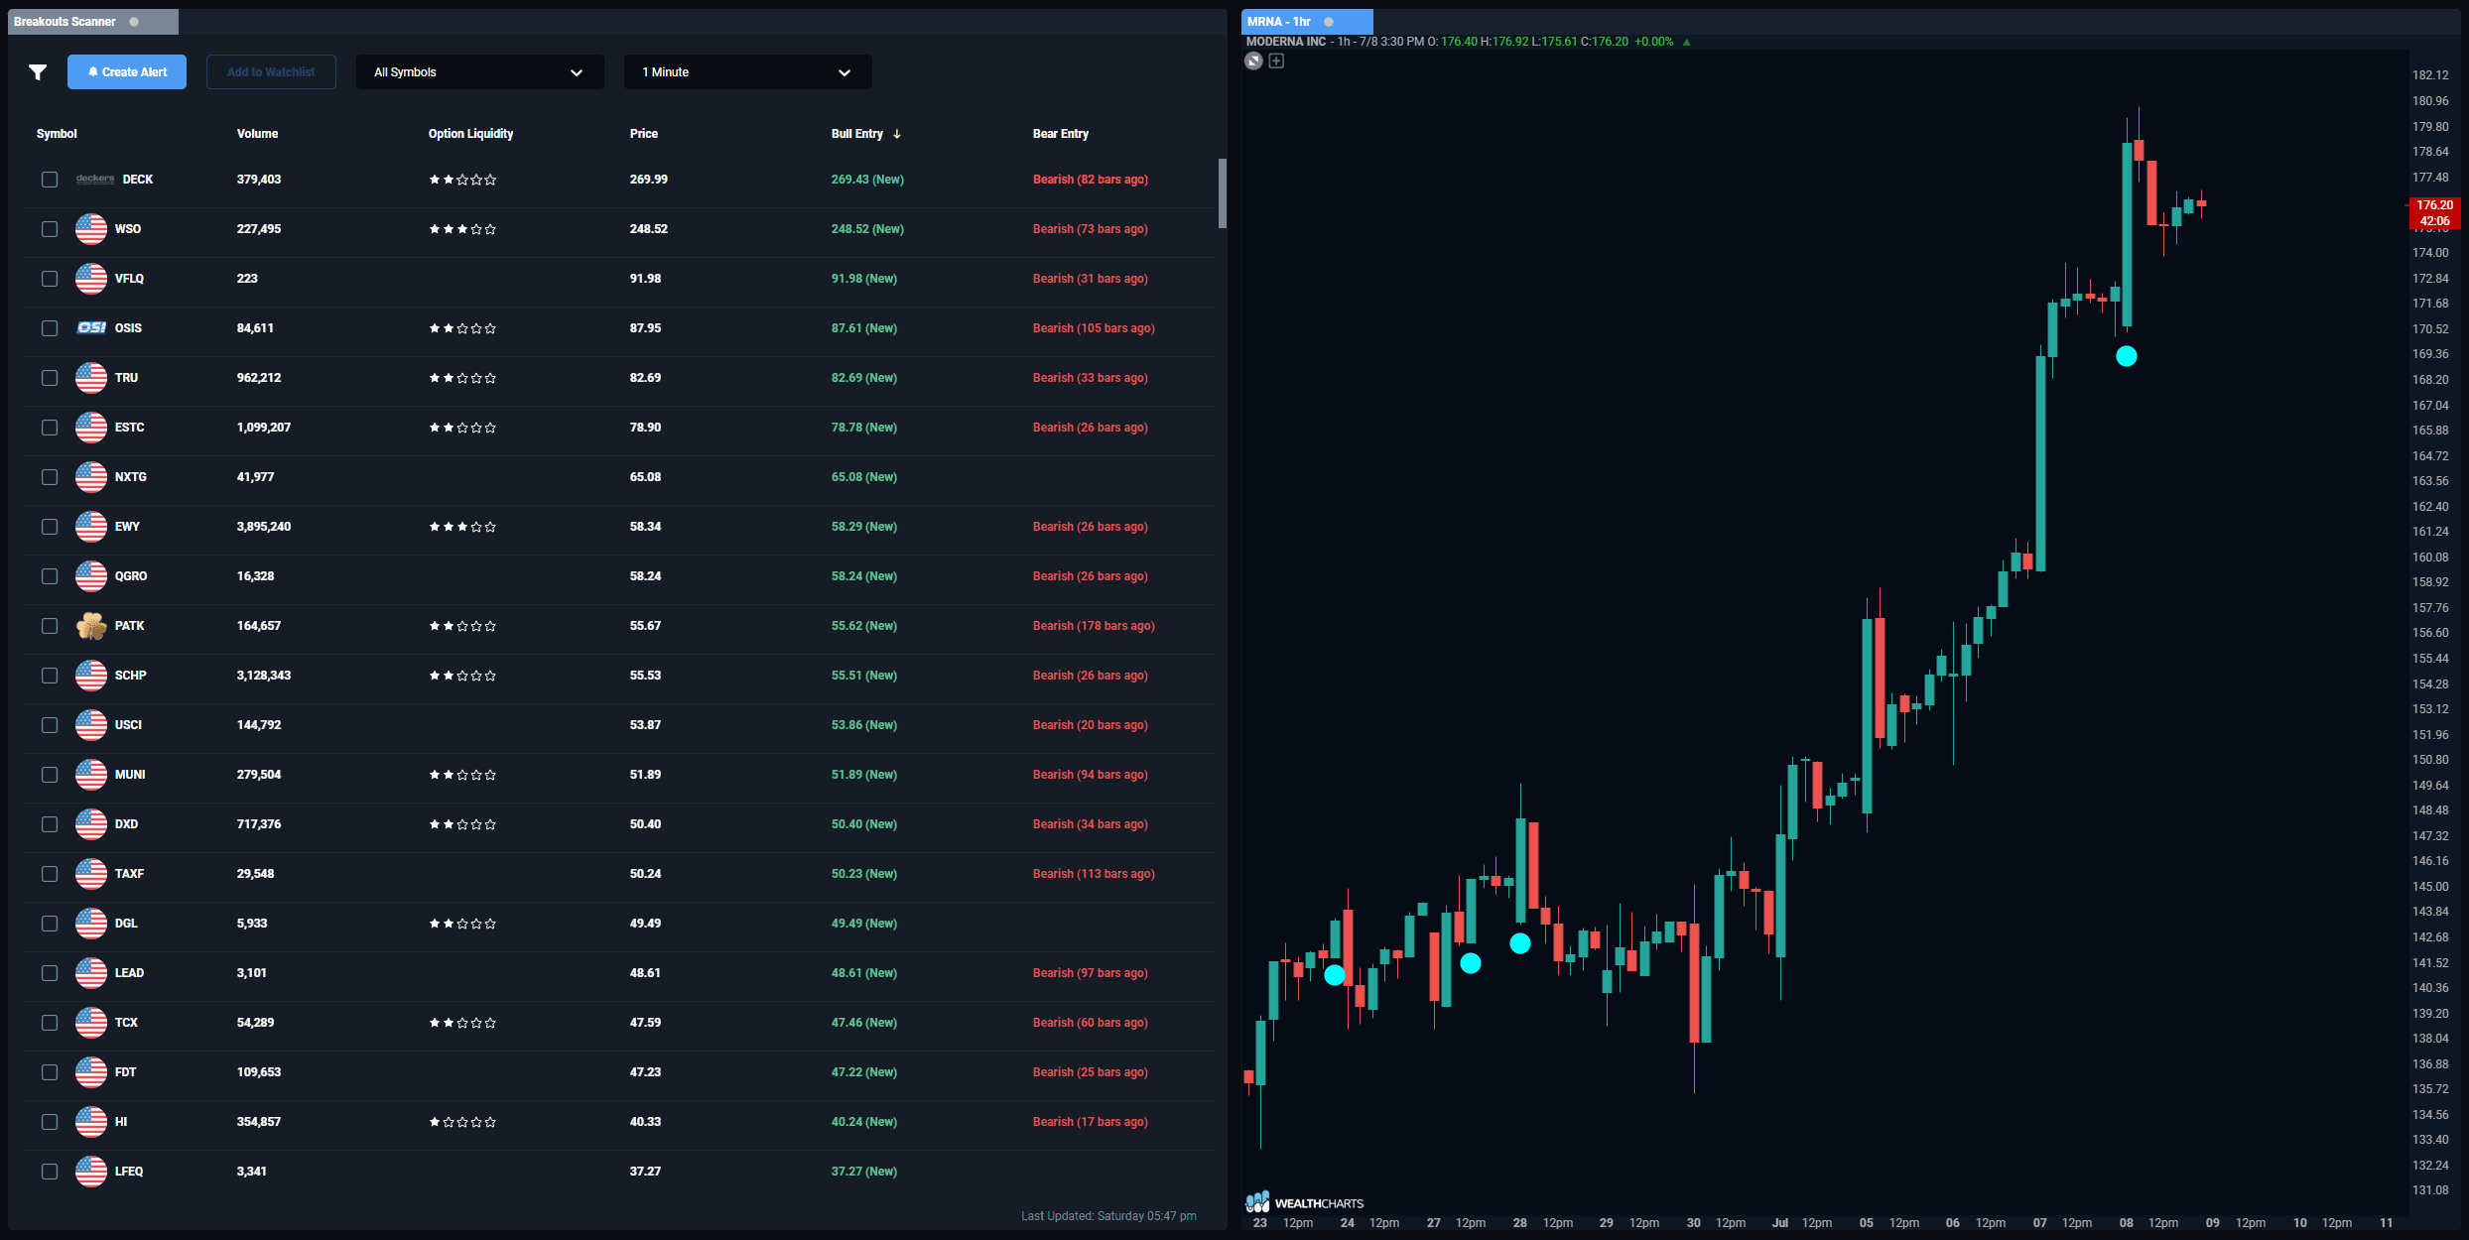
Task: Click the MODERNA INC chart title
Action: [1286, 42]
